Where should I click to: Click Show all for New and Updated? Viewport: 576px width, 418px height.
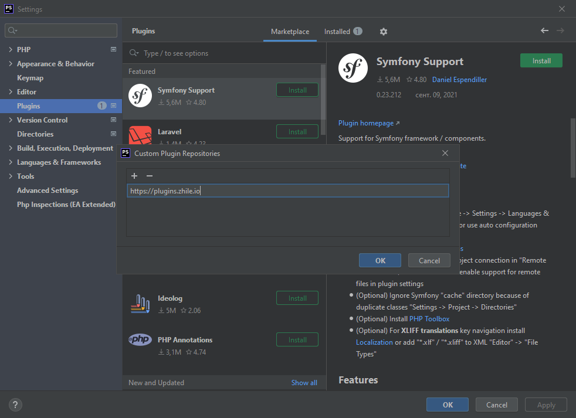pyautogui.click(x=304, y=383)
